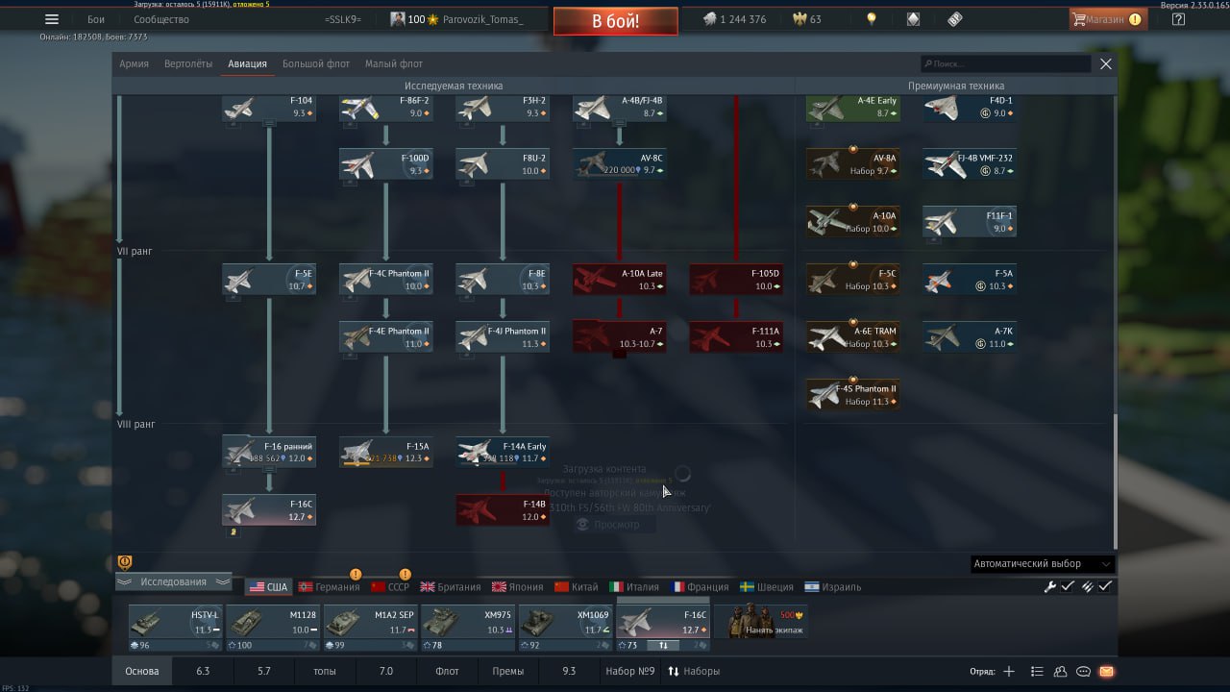
Task: Add squad member with plus icon
Action: coord(1009,671)
